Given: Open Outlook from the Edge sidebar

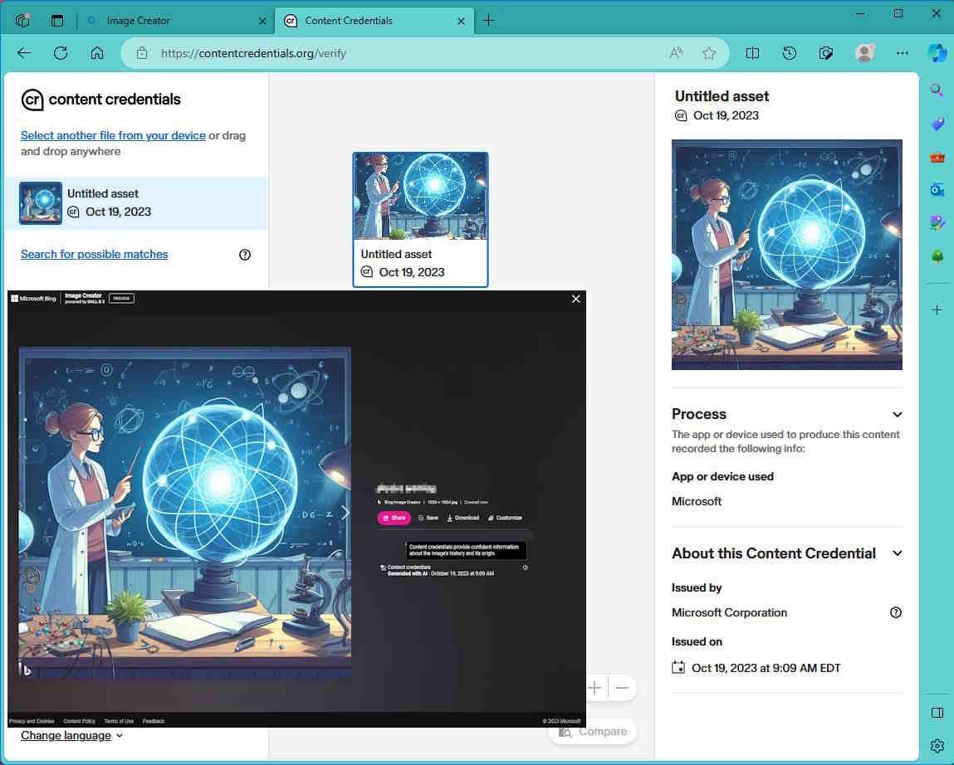Looking at the screenshot, I should [x=937, y=189].
